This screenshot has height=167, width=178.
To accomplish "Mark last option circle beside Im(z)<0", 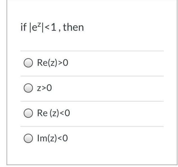I will pyautogui.click(x=28, y=138).
